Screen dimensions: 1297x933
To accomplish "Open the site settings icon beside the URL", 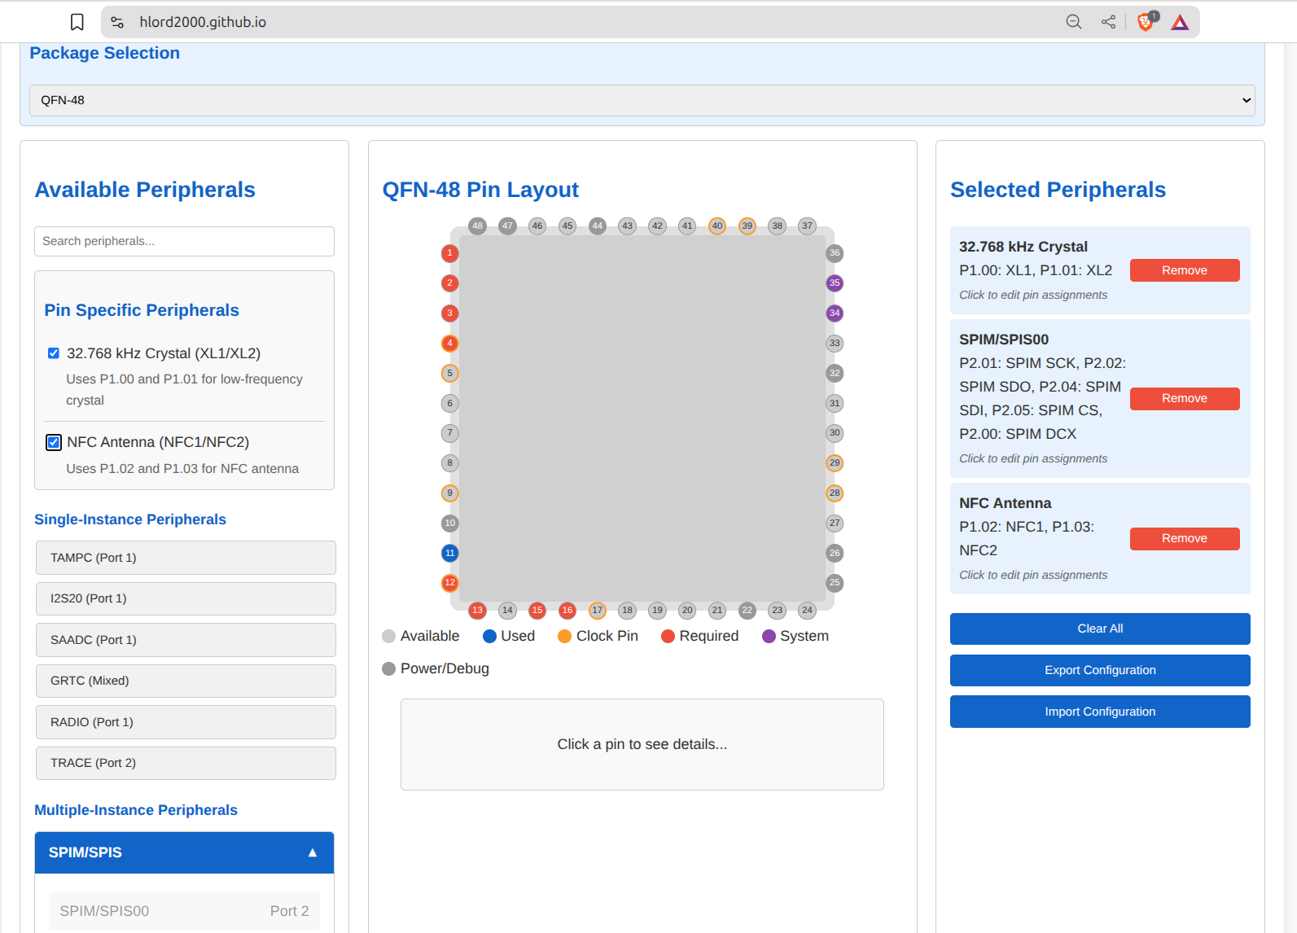I will (x=117, y=22).
